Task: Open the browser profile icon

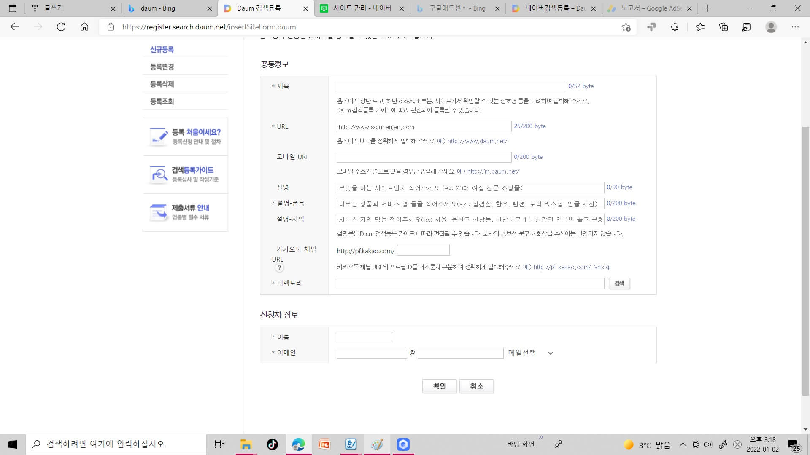Action: pos(771,27)
